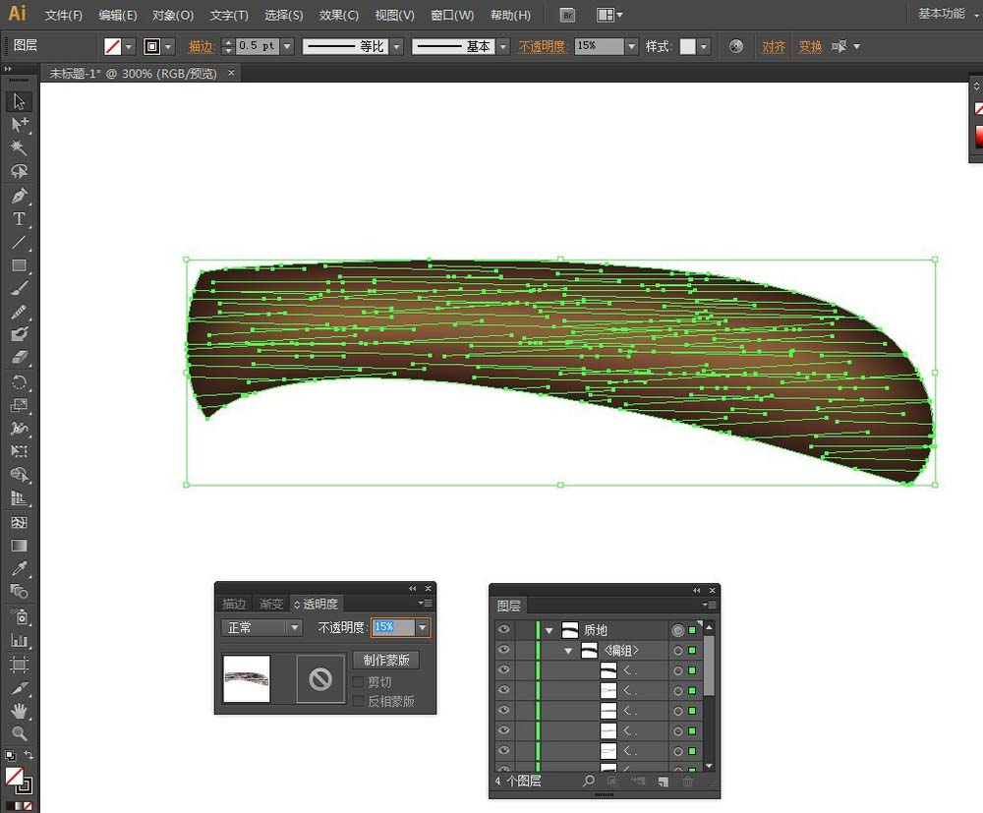Toggle eye icon of second sublayer under <编组>

pos(504,689)
